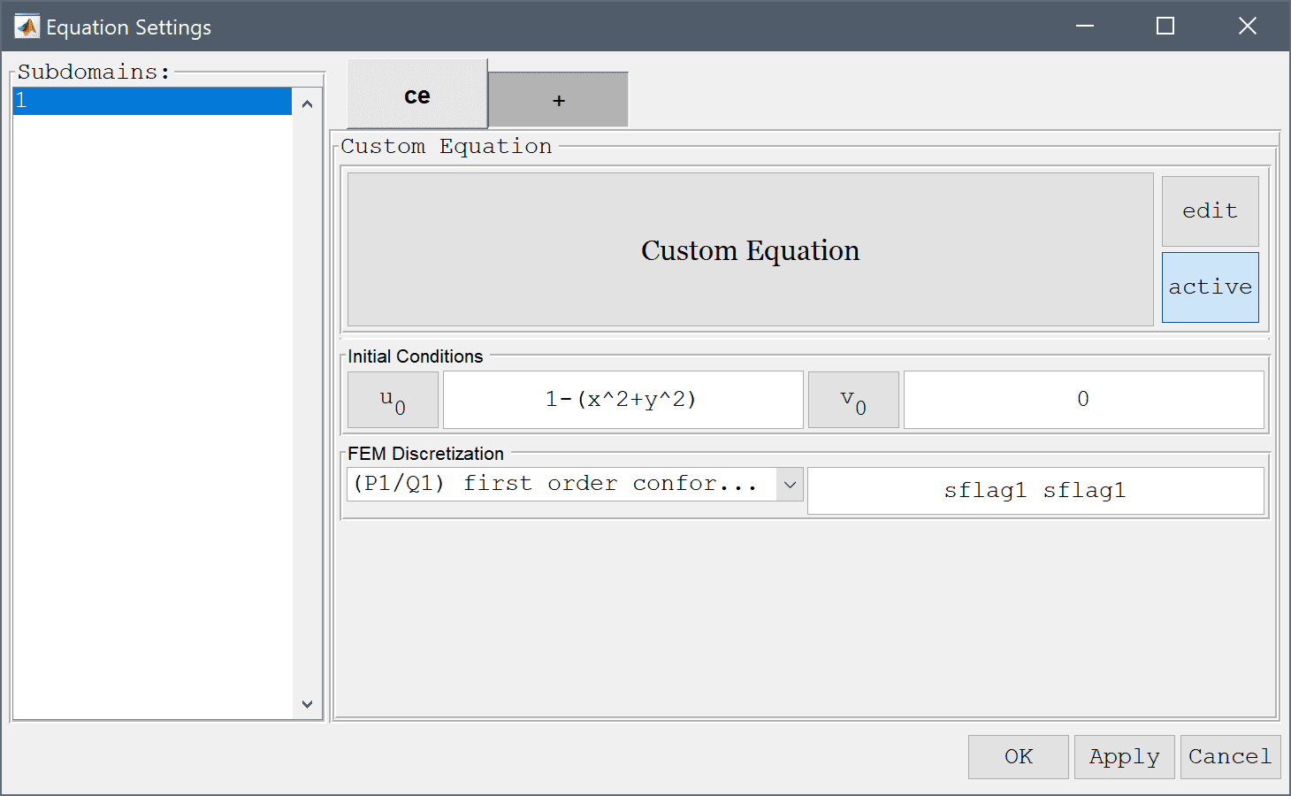This screenshot has height=796, width=1291.
Task: Click the MATLAB icon in title bar
Action: click(x=27, y=27)
